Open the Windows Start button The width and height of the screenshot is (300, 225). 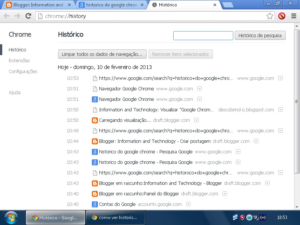pyautogui.click(x=11, y=218)
